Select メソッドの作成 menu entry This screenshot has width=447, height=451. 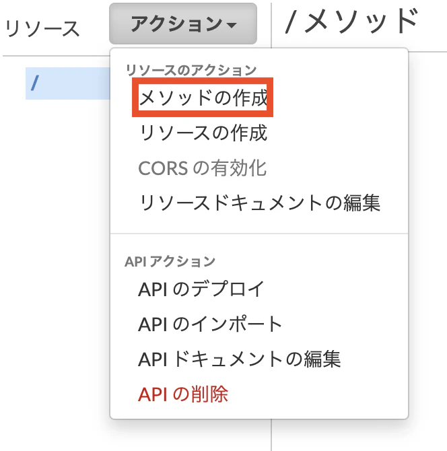pyautogui.click(x=203, y=98)
